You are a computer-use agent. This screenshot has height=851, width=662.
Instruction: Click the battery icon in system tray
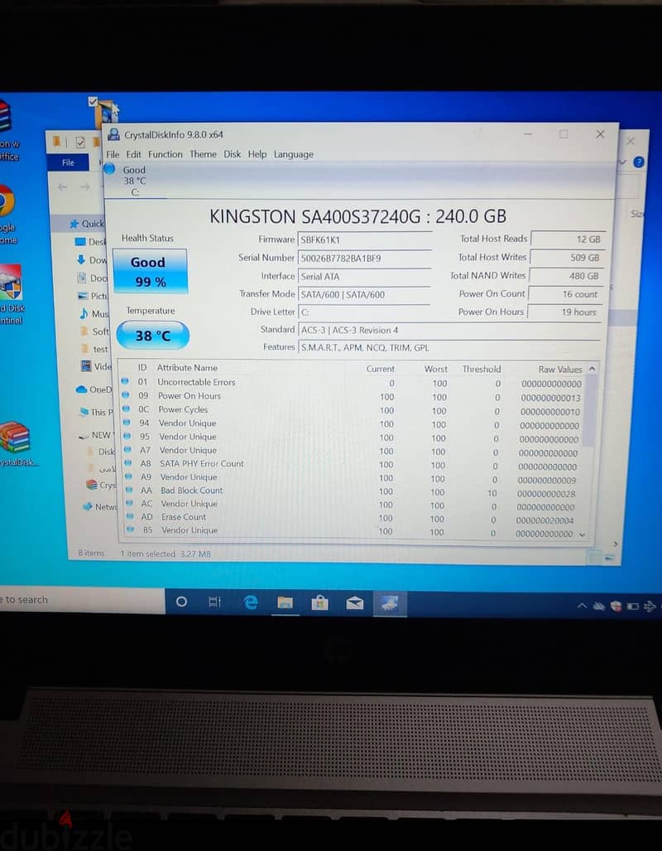point(632,607)
